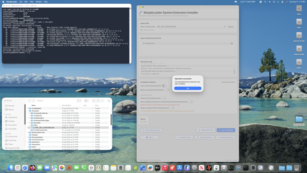Open Spotlight search in menu bar
The height and width of the screenshot is (173, 307).
pos(278,2)
